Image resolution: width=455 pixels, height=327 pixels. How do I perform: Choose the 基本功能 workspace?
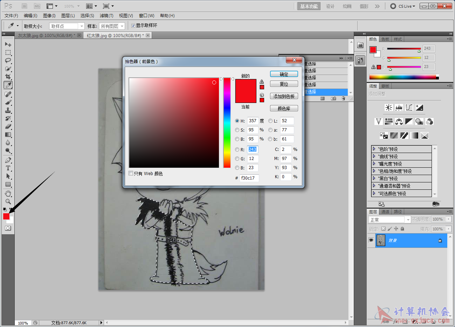click(309, 6)
